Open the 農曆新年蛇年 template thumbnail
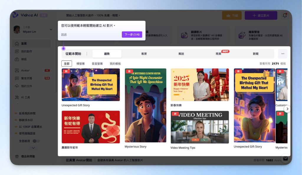The image size is (302, 175). [91, 127]
